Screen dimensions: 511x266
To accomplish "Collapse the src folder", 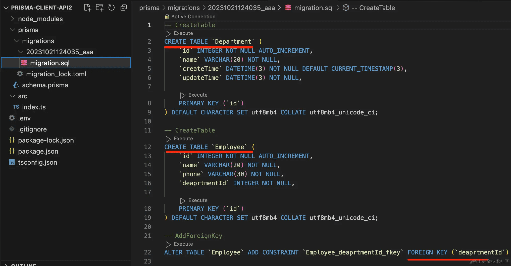I will click(22, 96).
